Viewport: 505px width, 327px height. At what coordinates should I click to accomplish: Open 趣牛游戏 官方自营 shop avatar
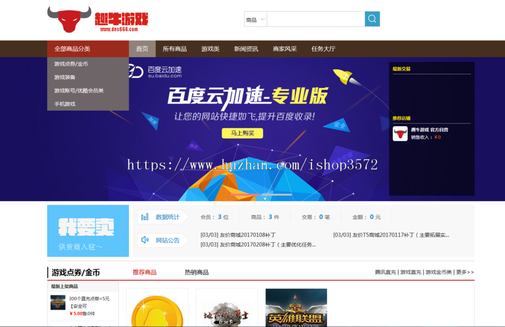[400, 133]
